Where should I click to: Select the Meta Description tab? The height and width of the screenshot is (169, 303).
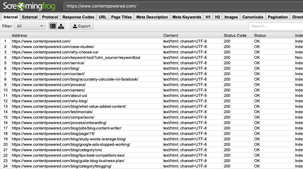152,17
